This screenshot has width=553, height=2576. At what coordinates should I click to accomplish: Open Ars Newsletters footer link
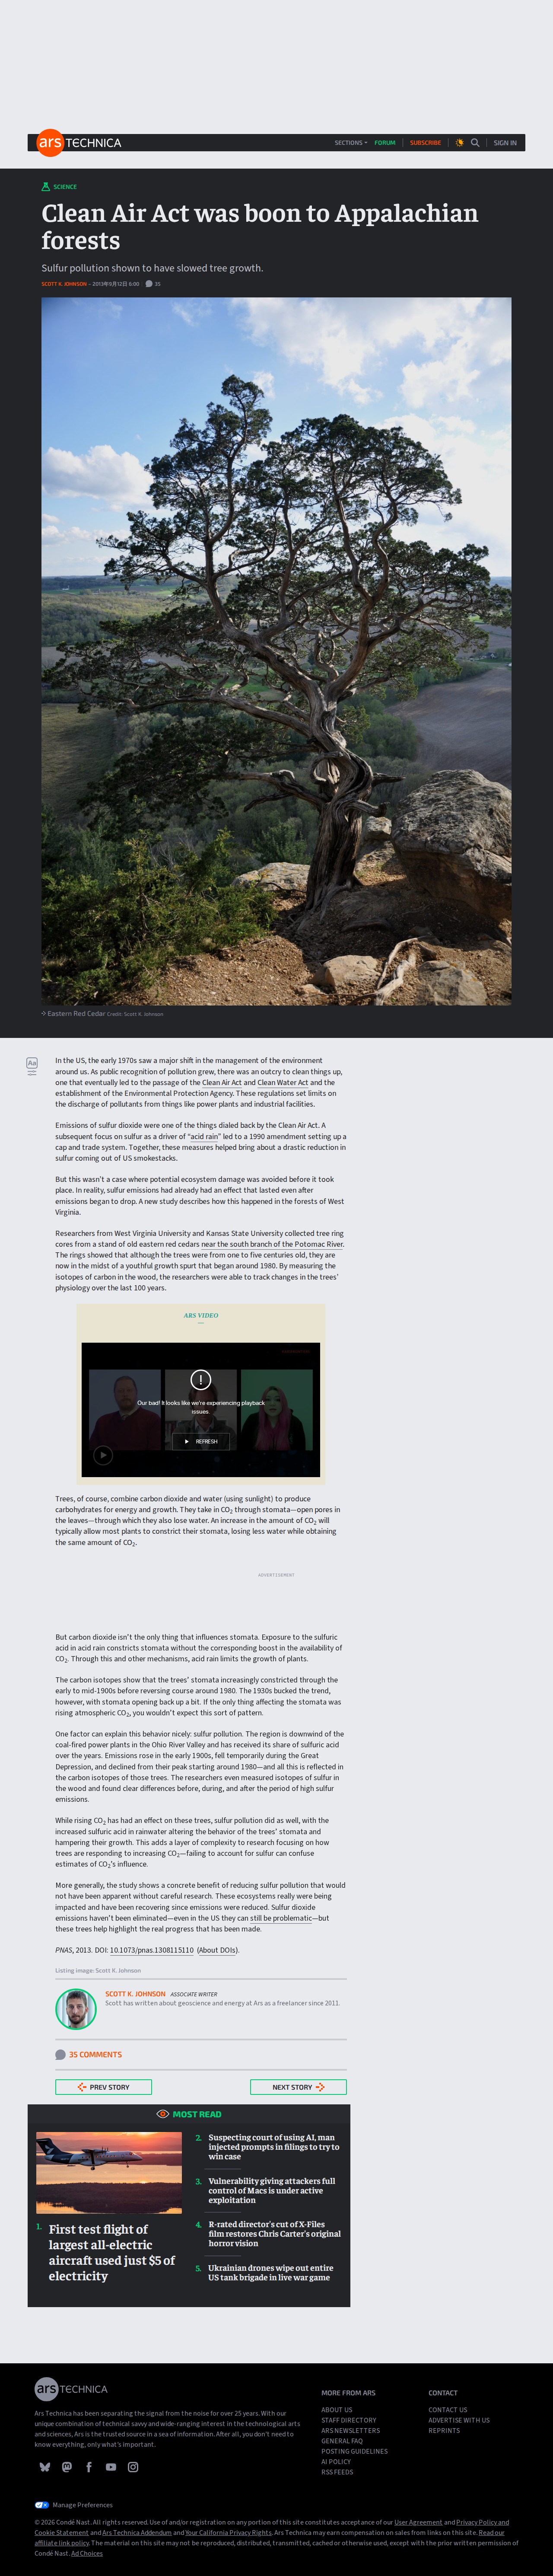point(351,2431)
